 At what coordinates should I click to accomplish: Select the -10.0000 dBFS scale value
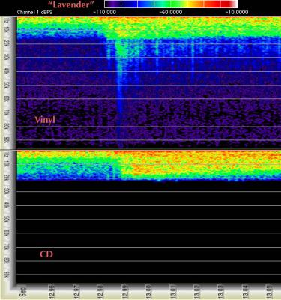pyautogui.click(x=237, y=12)
